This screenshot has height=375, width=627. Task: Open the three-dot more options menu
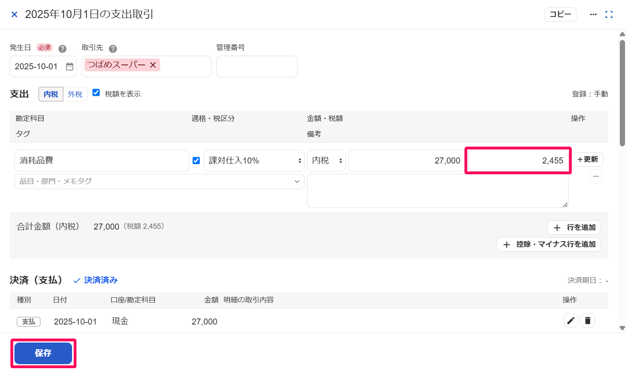(x=593, y=14)
